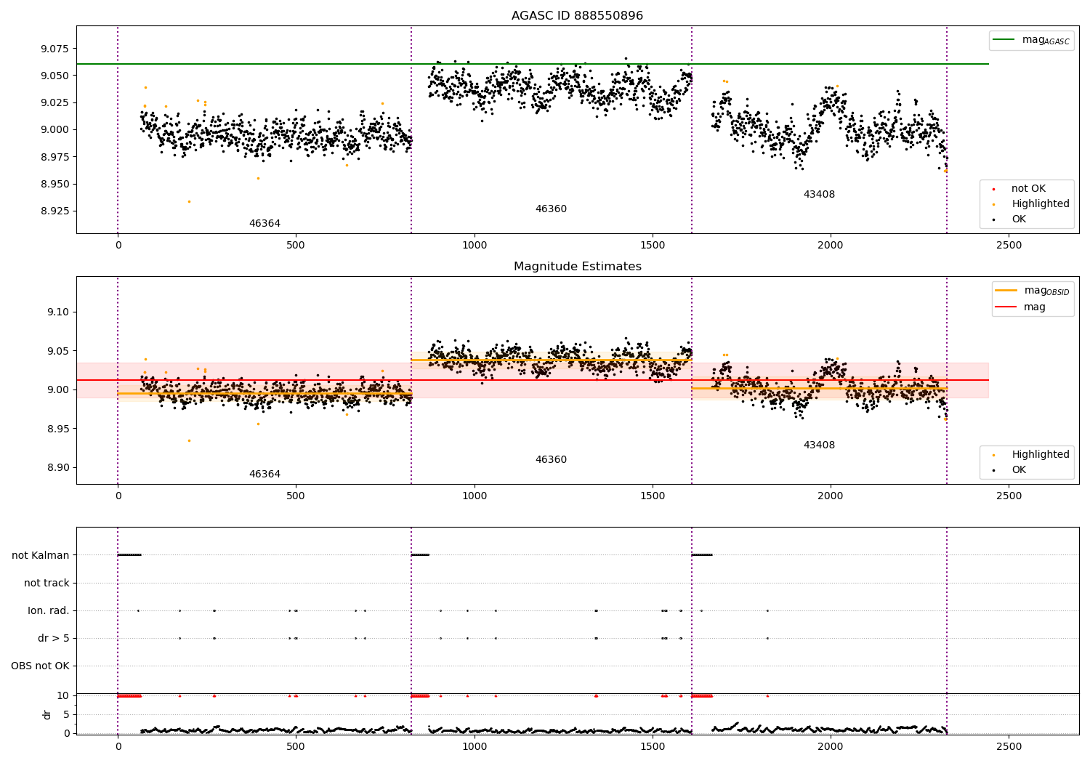This screenshot has width=1090, height=763.
Task: Click the 'not Kalman' axis label
Action: 41,555
